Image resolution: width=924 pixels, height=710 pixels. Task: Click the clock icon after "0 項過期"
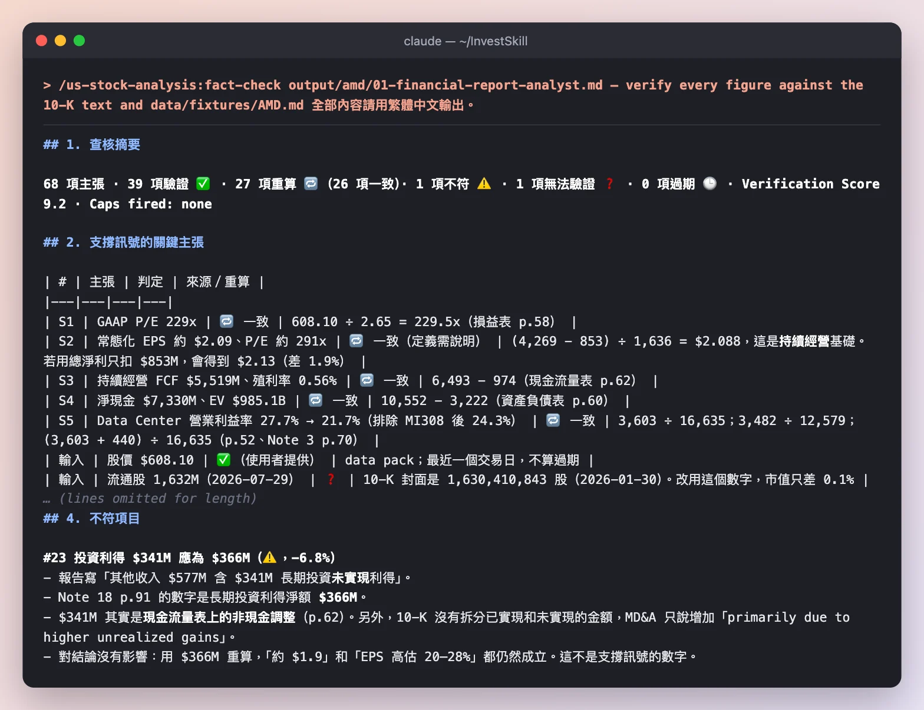coord(710,184)
